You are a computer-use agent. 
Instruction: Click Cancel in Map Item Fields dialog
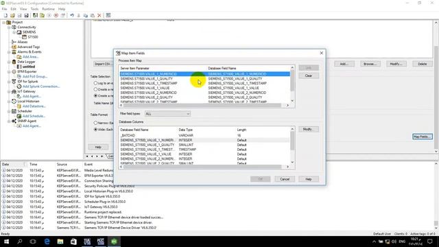coord(285,179)
